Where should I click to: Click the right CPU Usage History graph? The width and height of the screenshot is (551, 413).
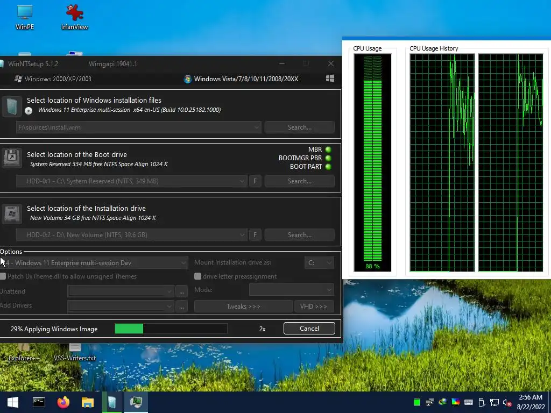pyautogui.click(x=511, y=162)
